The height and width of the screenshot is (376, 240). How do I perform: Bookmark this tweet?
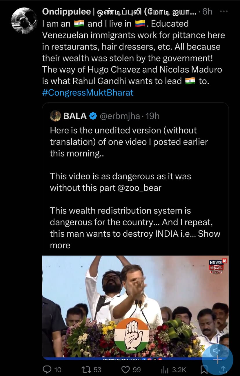click(204, 369)
